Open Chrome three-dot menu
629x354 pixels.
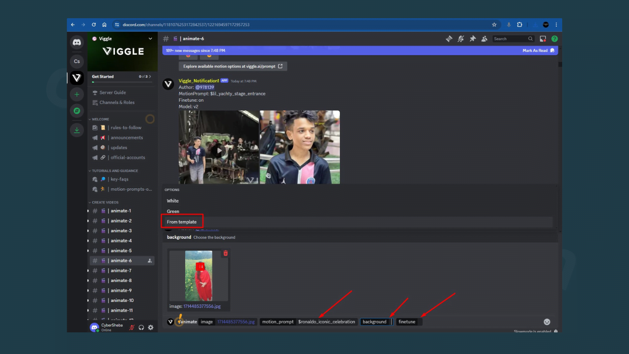556,25
